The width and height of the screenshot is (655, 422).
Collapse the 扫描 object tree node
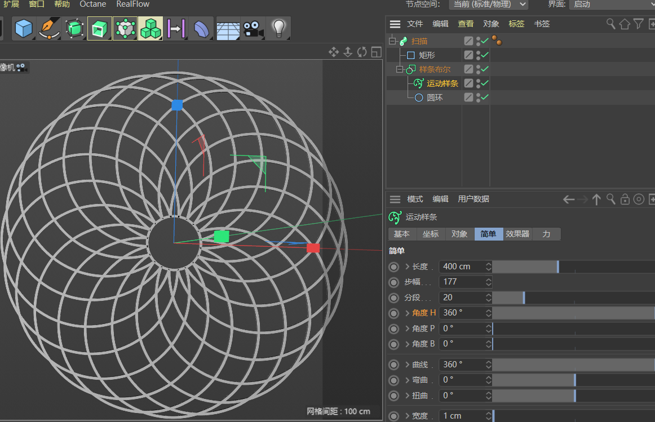392,41
